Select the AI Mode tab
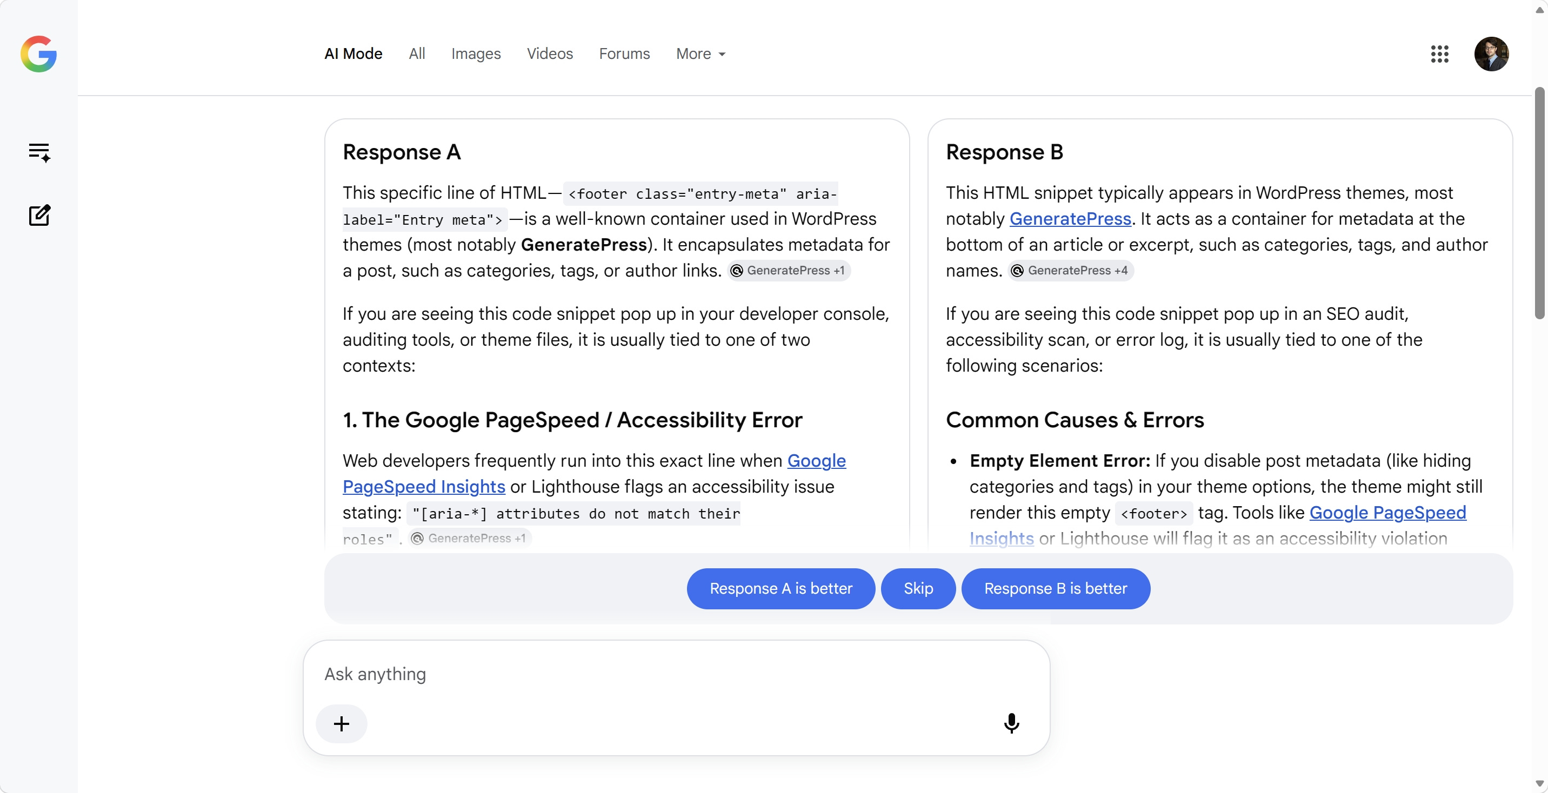 353,53
